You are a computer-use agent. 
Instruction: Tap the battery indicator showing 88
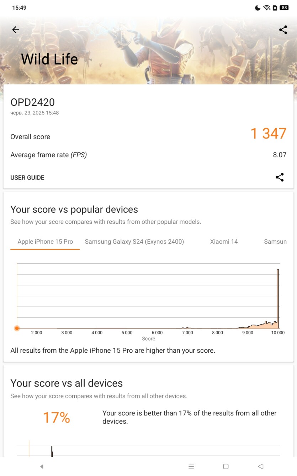click(x=284, y=8)
